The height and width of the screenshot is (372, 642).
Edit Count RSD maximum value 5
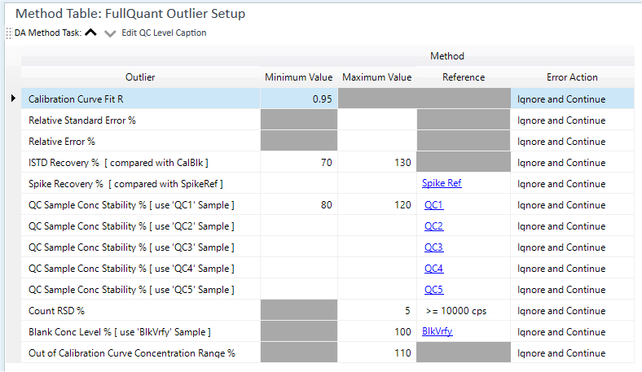[x=377, y=311]
